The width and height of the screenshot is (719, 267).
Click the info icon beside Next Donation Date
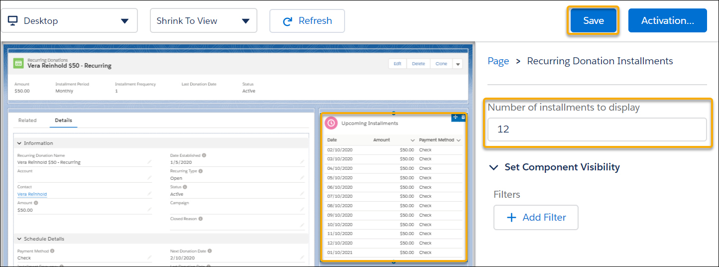coord(210,251)
